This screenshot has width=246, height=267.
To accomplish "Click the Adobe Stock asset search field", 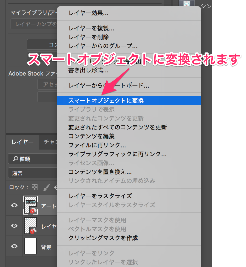I will [x=47, y=84].
